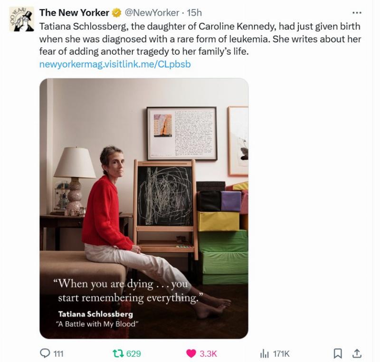Open the three-dot more options menu
The image size is (380, 362).
click(x=356, y=13)
